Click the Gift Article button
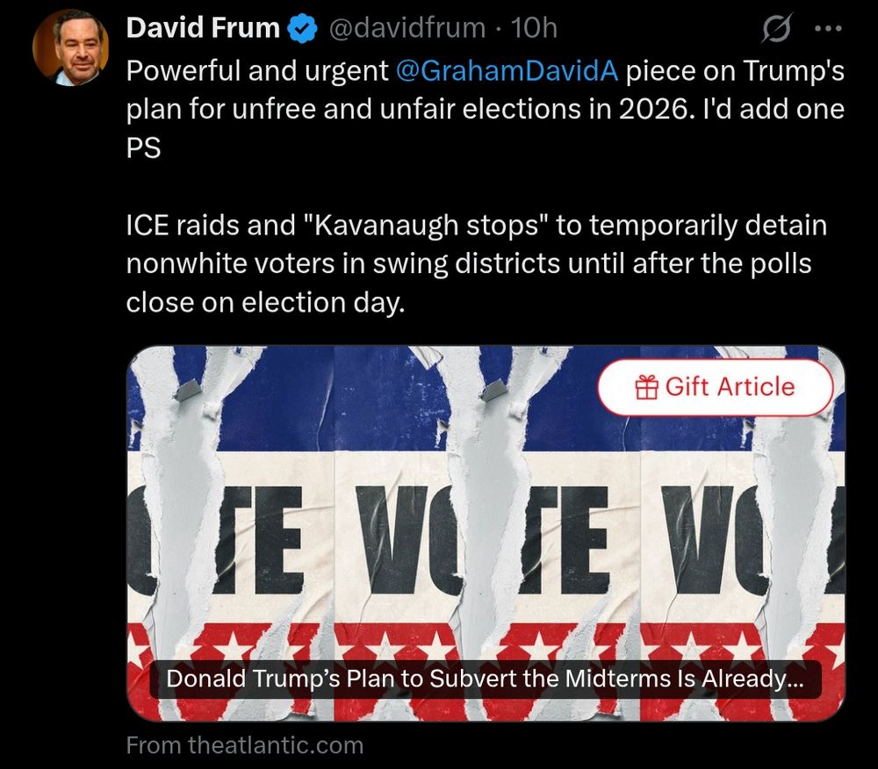The image size is (878, 769). click(716, 386)
